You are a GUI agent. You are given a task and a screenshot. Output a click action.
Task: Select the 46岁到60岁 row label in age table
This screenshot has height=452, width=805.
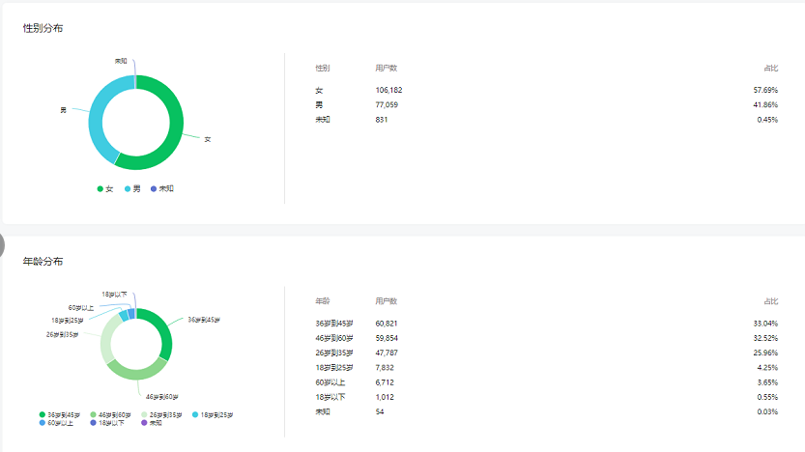[334, 338]
